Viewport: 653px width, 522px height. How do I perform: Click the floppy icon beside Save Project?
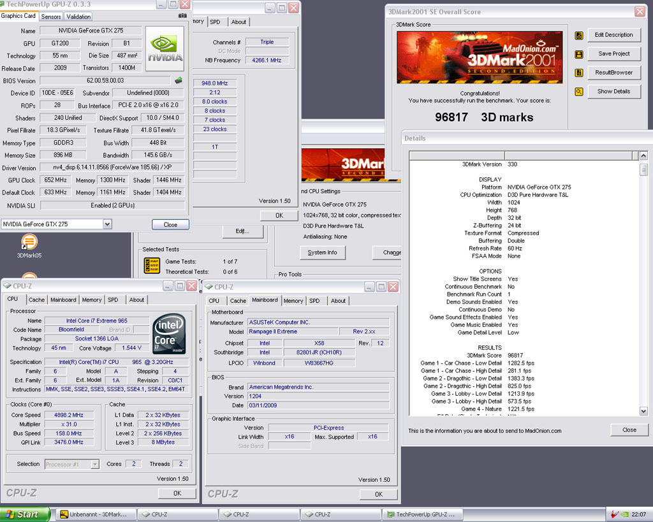tap(579, 54)
